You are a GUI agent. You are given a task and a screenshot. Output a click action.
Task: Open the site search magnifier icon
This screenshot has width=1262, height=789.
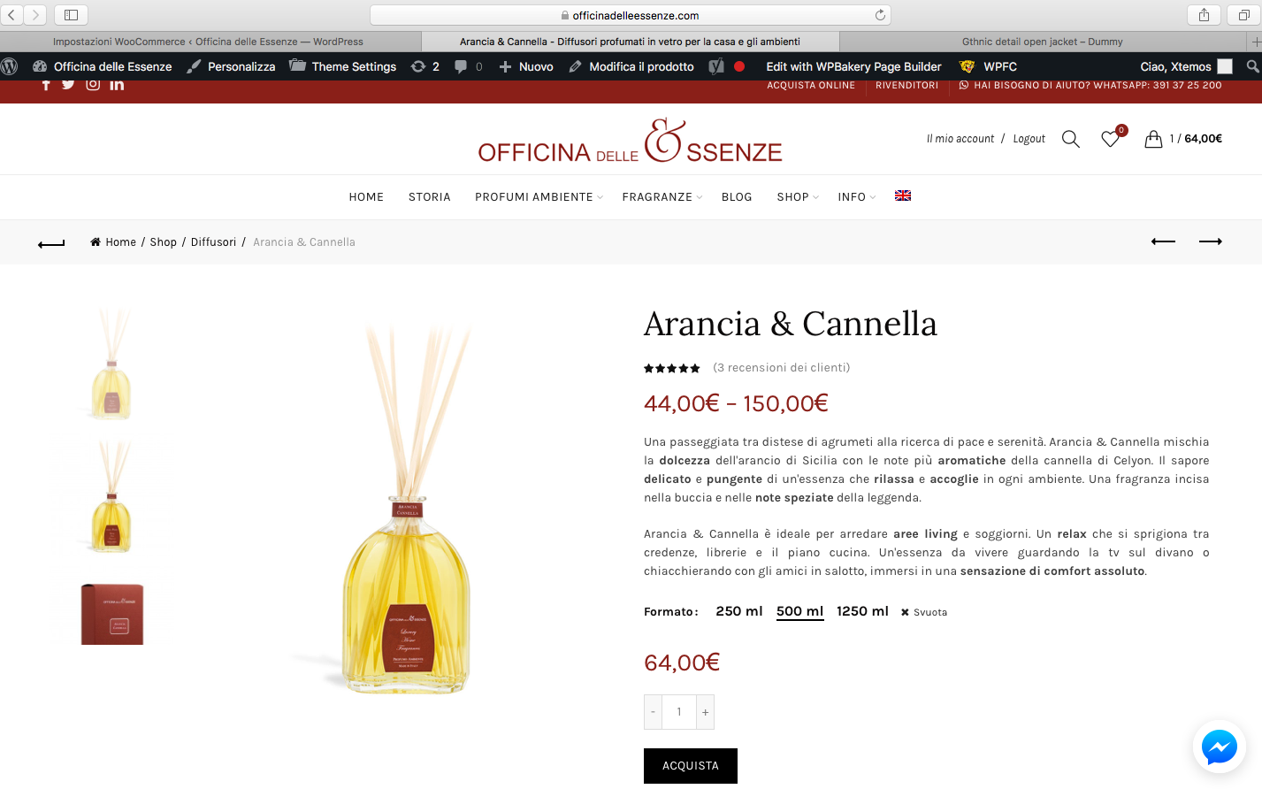[x=1070, y=139]
